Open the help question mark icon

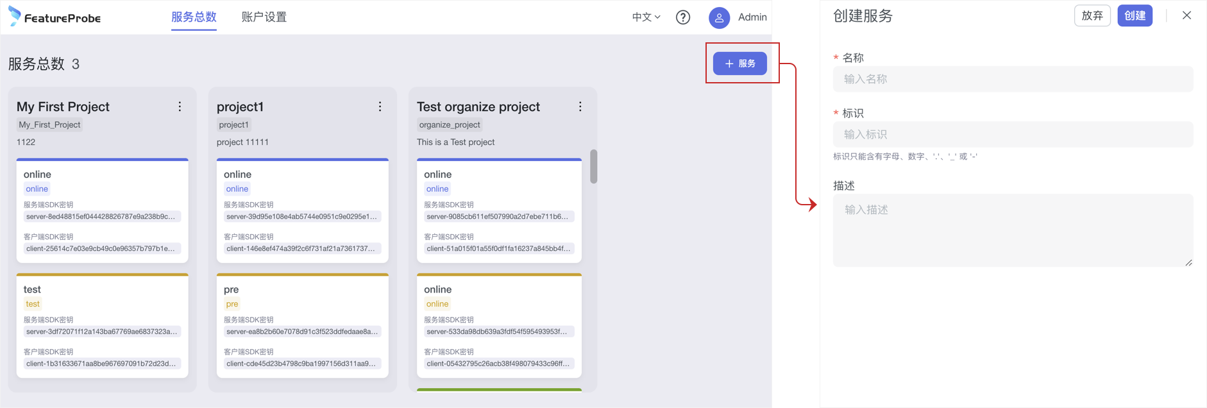683,17
